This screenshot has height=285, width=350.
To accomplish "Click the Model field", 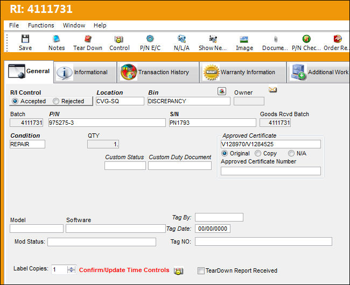I will tap(37, 229).
